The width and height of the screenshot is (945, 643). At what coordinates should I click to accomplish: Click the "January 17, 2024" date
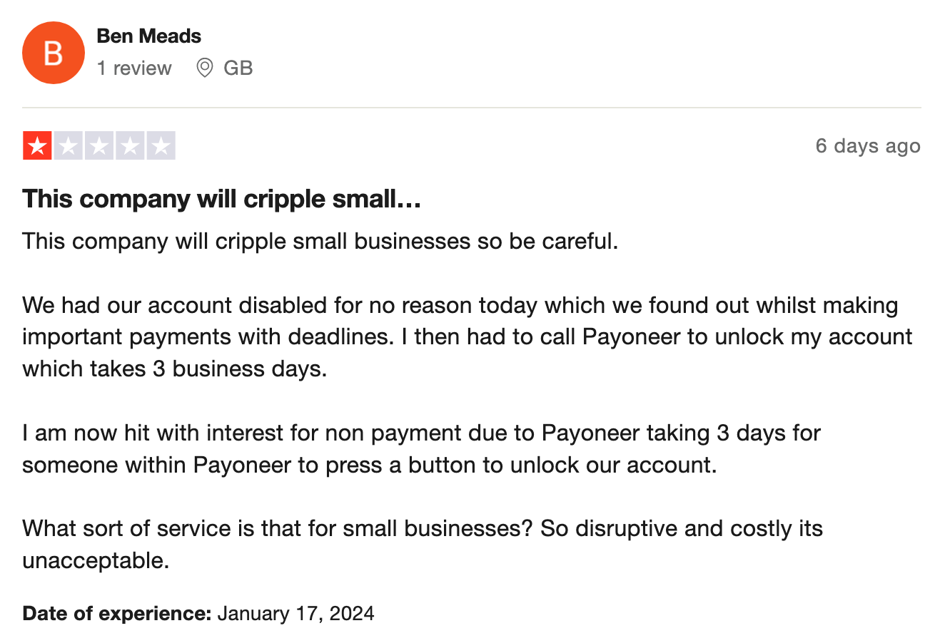pos(295,614)
